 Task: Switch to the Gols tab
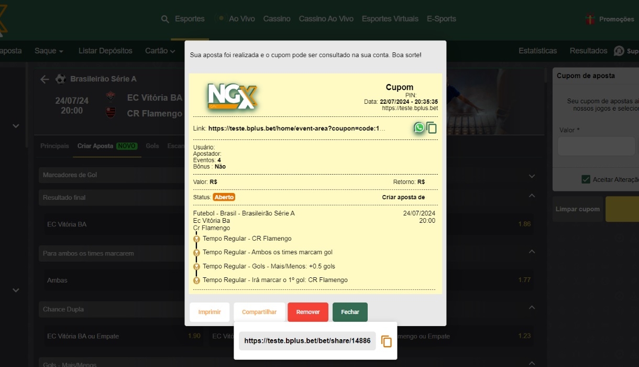152,146
